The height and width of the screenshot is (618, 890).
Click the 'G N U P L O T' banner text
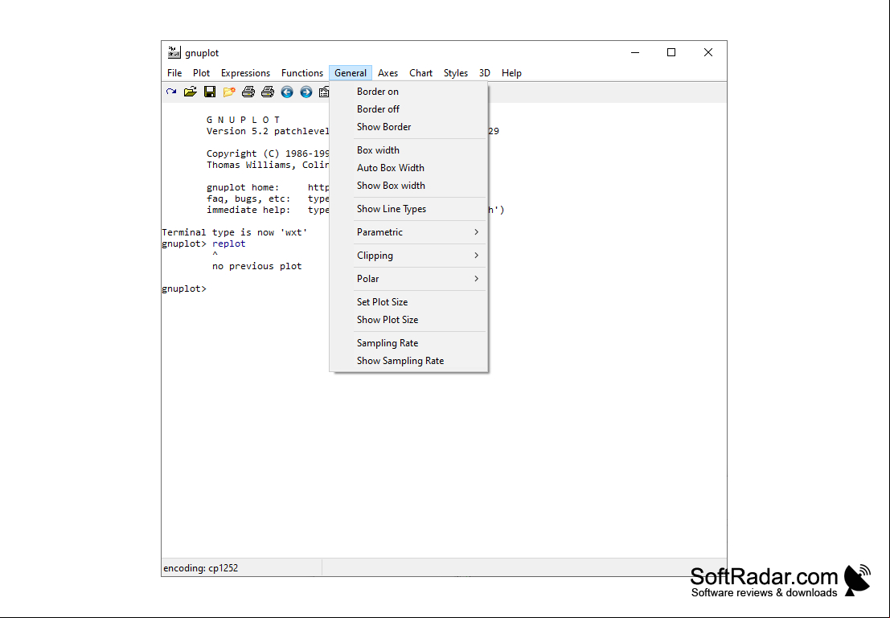[x=243, y=120]
